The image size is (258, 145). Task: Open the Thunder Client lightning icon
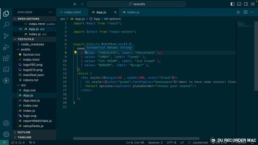pos(6,81)
